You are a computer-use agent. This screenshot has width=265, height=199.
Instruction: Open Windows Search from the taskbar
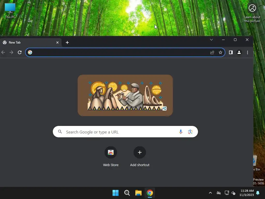(x=127, y=193)
